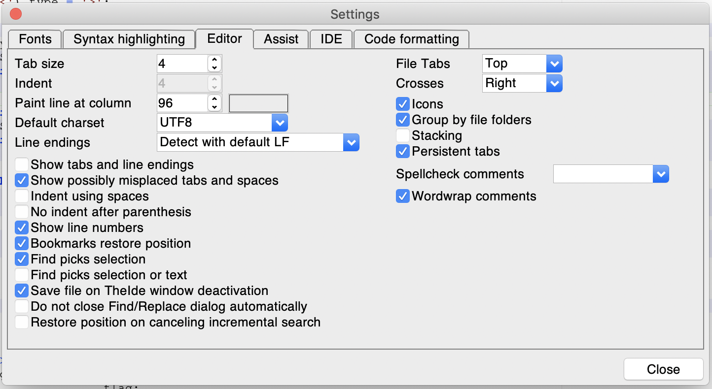
Task: Uncheck Show line numbers
Action: pyautogui.click(x=22, y=227)
